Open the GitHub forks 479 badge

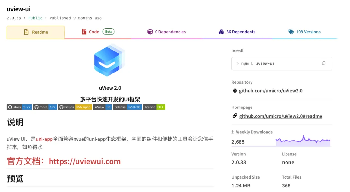coord(45,107)
